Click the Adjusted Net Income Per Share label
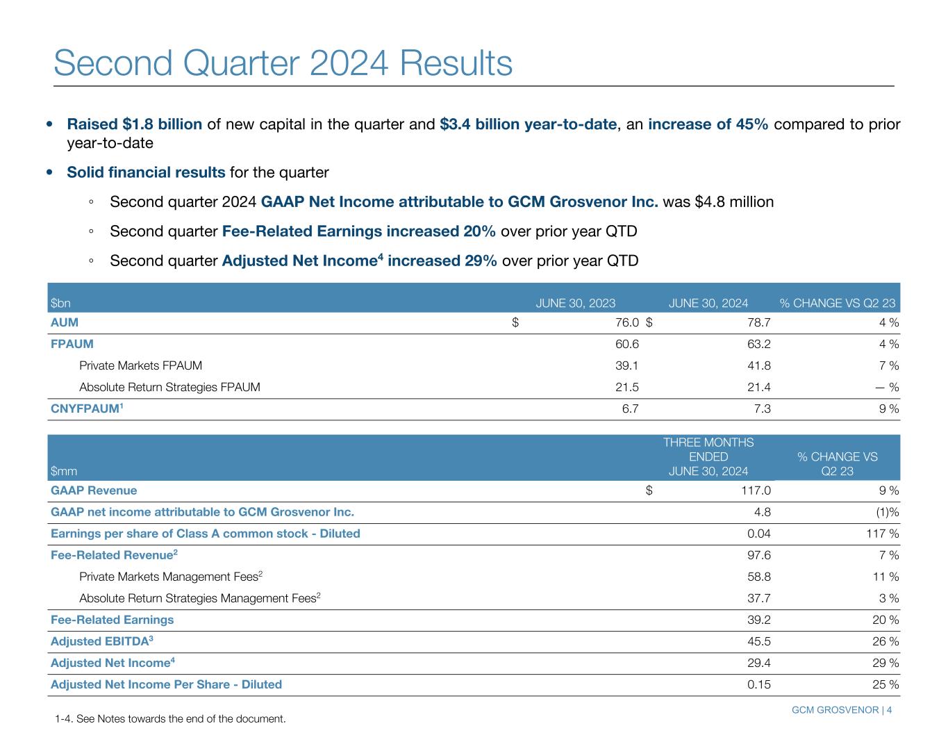 click(166, 684)
